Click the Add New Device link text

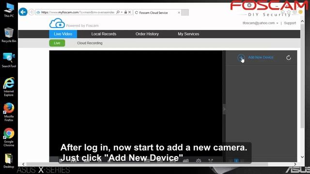pos(261,58)
